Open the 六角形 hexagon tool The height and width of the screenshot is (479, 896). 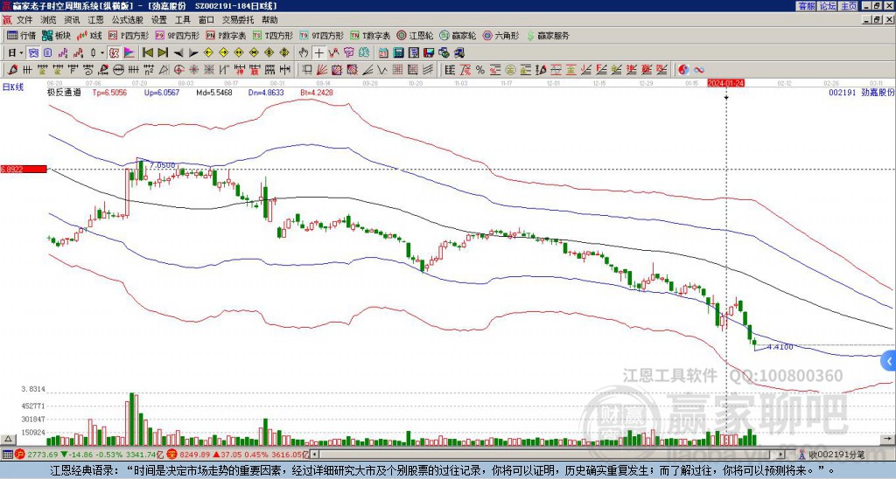pyautogui.click(x=500, y=35)
